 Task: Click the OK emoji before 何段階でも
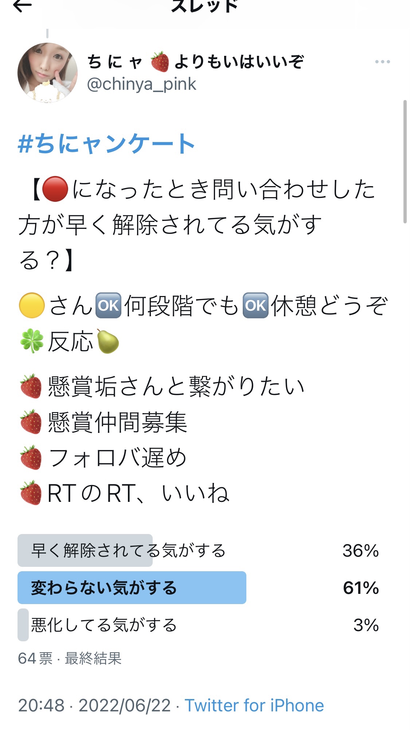click(108, 306)
